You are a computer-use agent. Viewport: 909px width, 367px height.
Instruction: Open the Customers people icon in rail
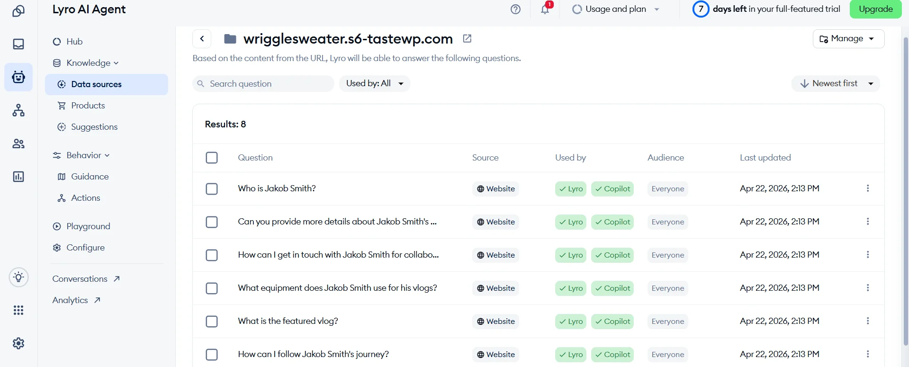point(18,143)
